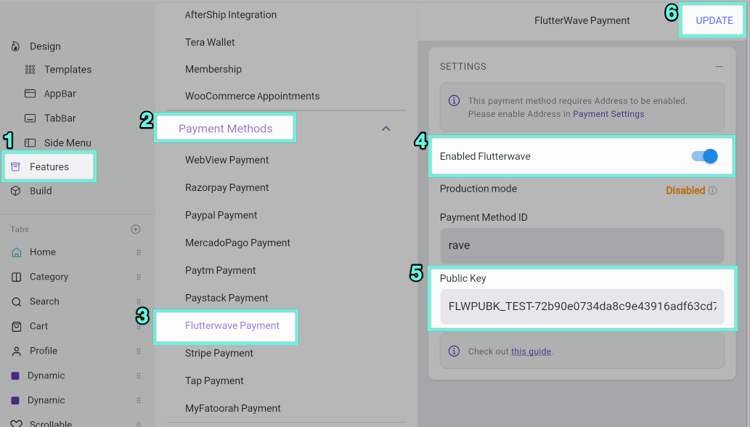The image size is (750, 427).
Task: Collapse the SETTINGS panel minus icon
Action: point(719,67)
